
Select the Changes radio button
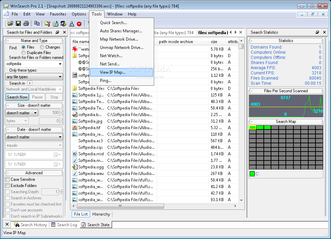click(42, 47)
